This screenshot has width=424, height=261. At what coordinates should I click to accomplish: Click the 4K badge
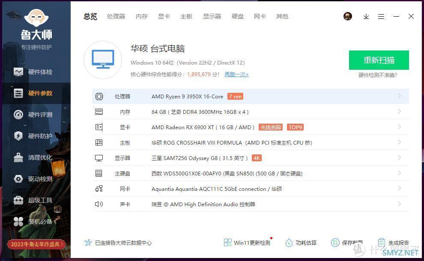click(x=257, y=158)
